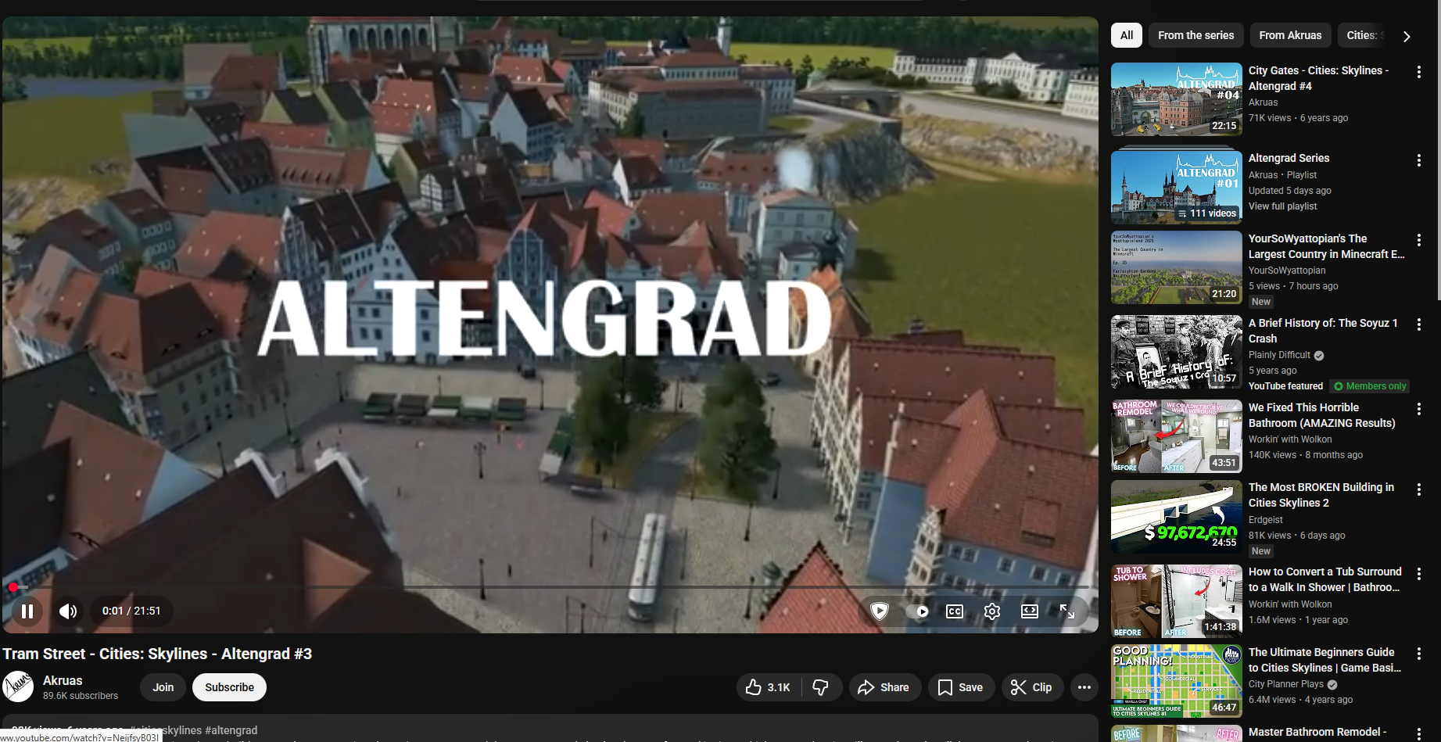The height and width of the screenshot is (742, 1441).
Task: Click the shield icon in player controls
Action: (880, 611)
